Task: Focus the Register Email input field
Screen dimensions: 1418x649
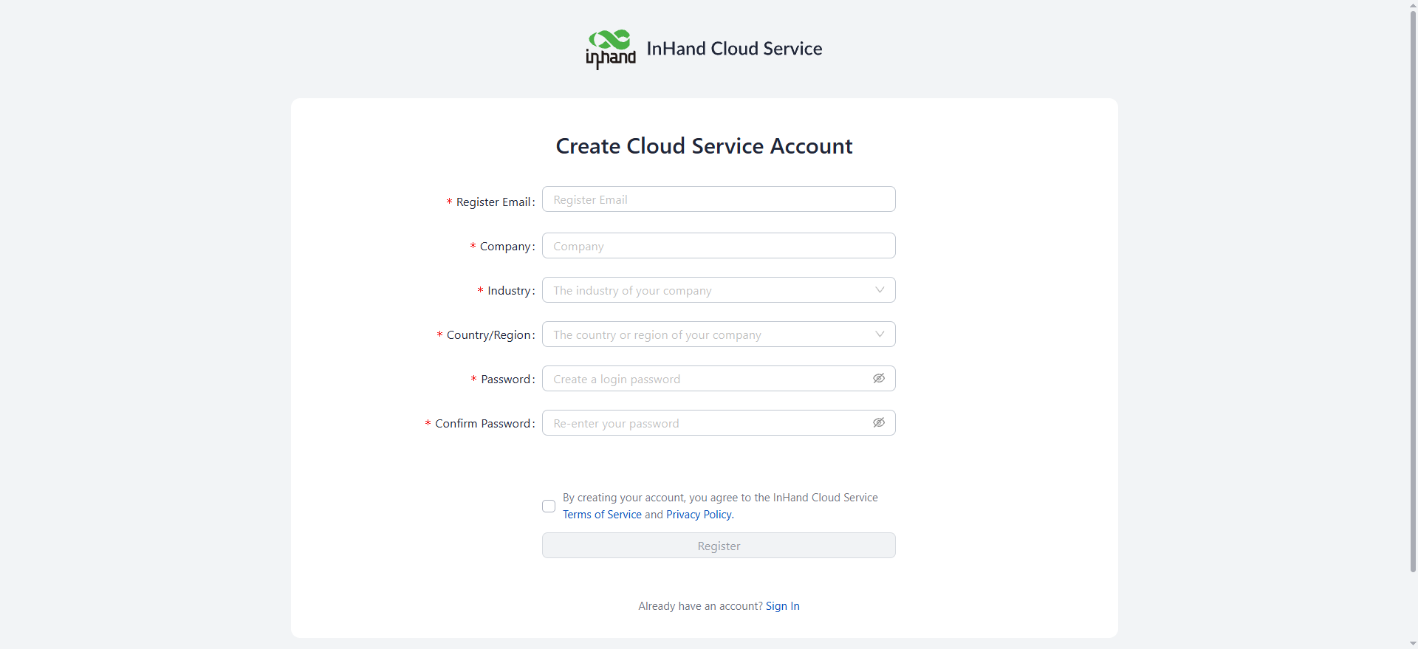Action: pos(719,199)
